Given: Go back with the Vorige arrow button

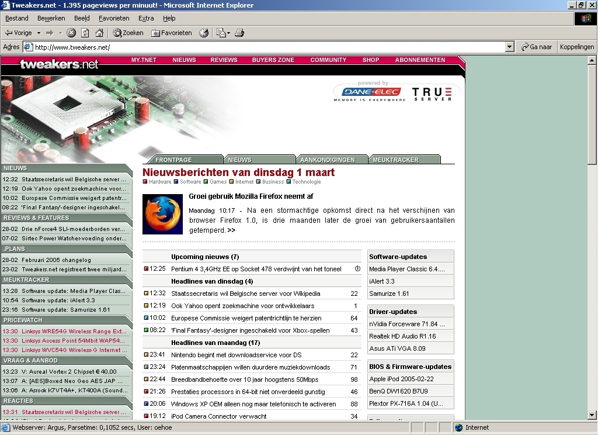Looking at the screenshot, I should 18,33.
